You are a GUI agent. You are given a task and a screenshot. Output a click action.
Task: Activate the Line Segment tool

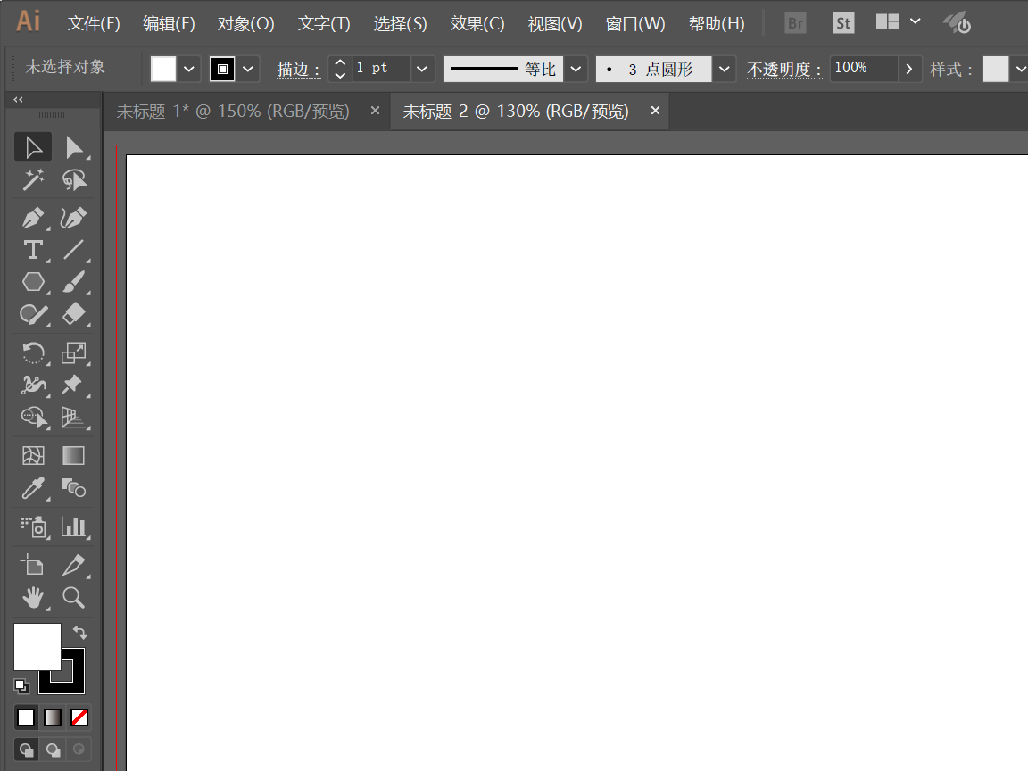click(x=74, y=250)
